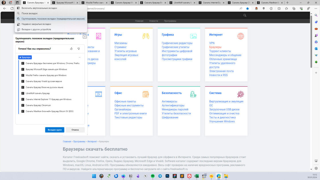Reload the page with refresh icon

(x=12, y=9)
